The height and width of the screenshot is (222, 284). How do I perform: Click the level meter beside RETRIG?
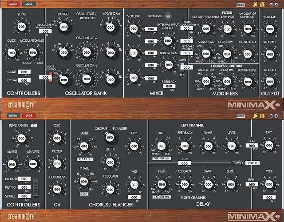pos(36,188)
